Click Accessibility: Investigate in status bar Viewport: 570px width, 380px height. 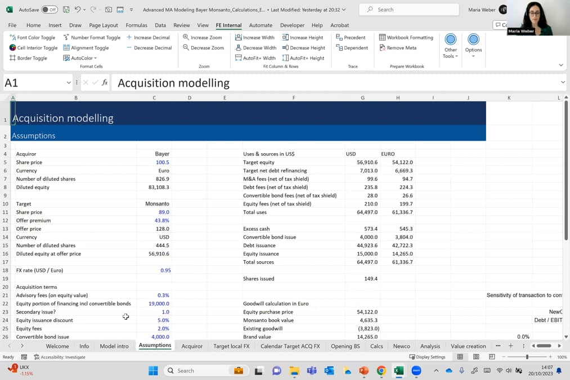[60, 357]
